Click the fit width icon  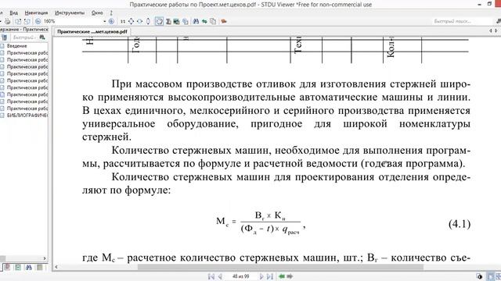pyautogui.click(x=139, y=21)
